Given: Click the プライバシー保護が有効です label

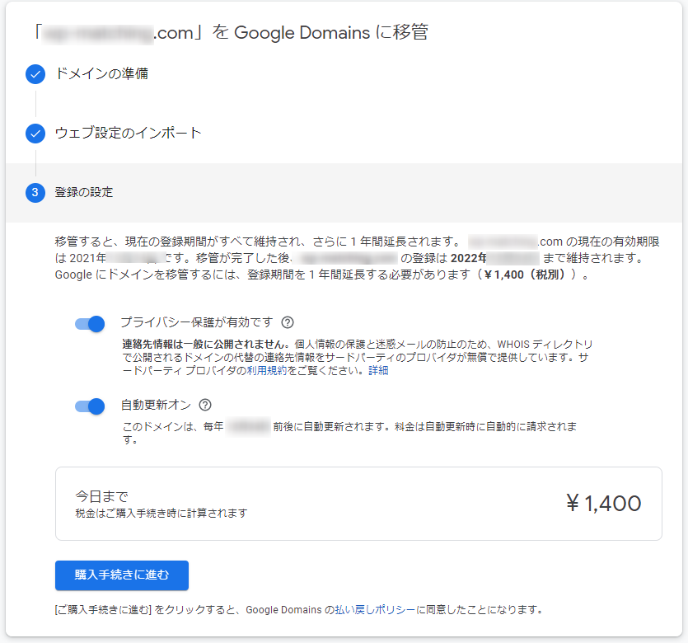Looking at the screenshot, I should (197, 322).
